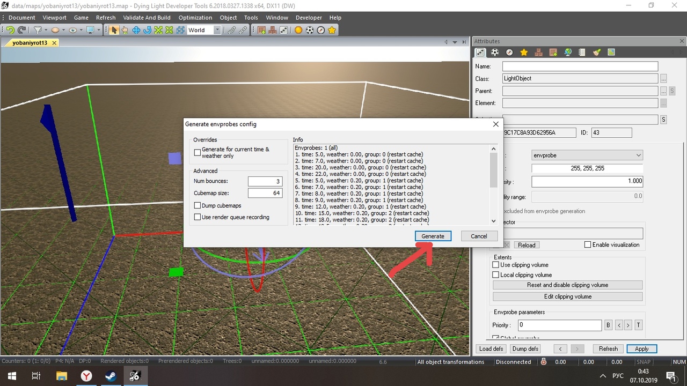Click the Apply button in Attributes
This screenshot has height=386, width=687.
[x=642, y=348]
